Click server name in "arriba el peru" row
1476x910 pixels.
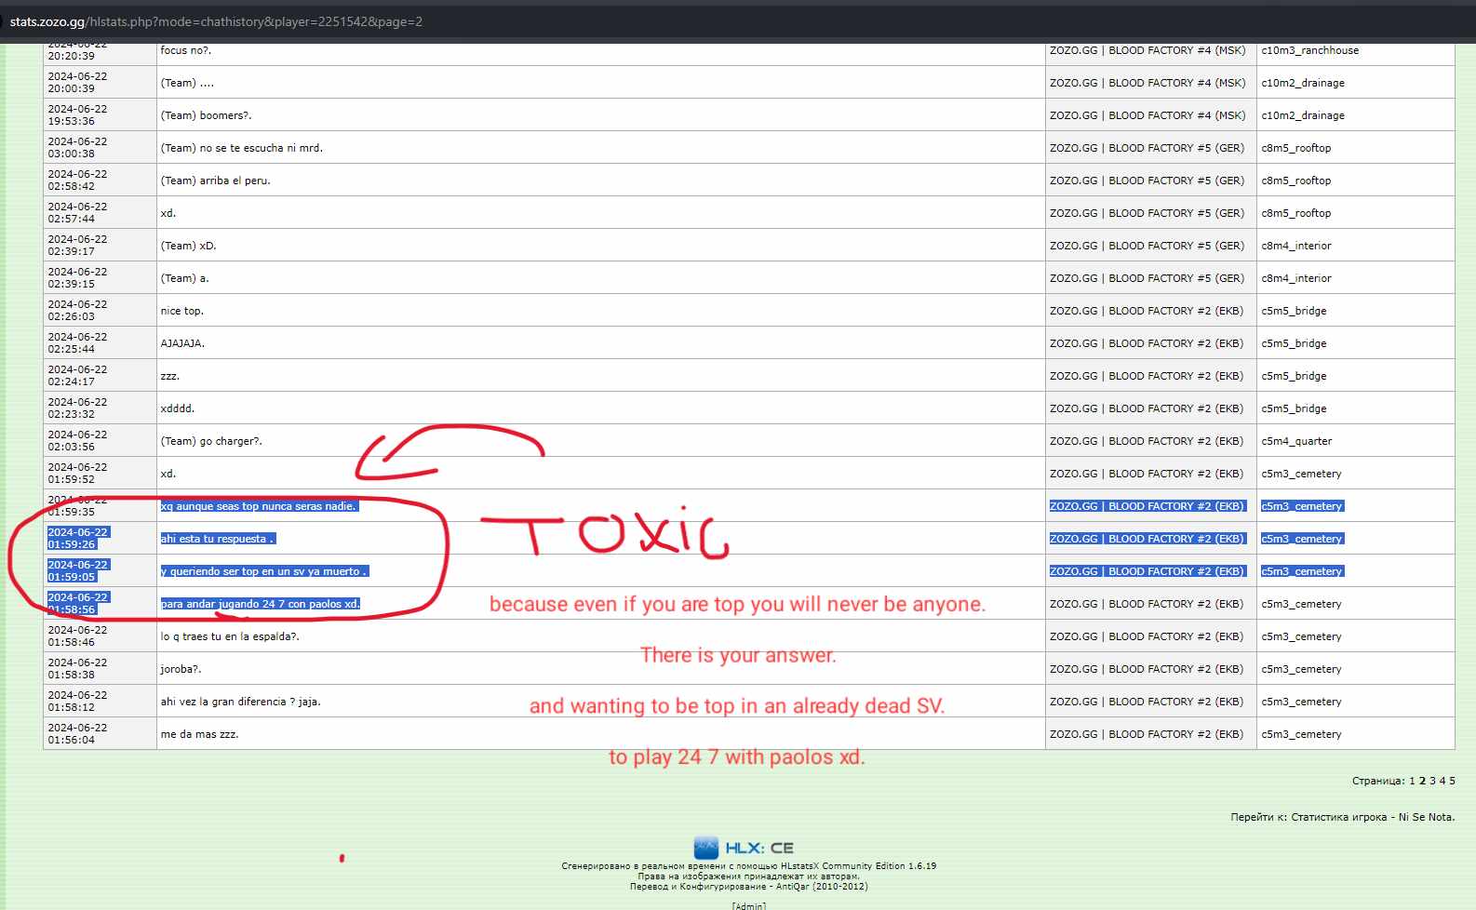click(1147, 181)
